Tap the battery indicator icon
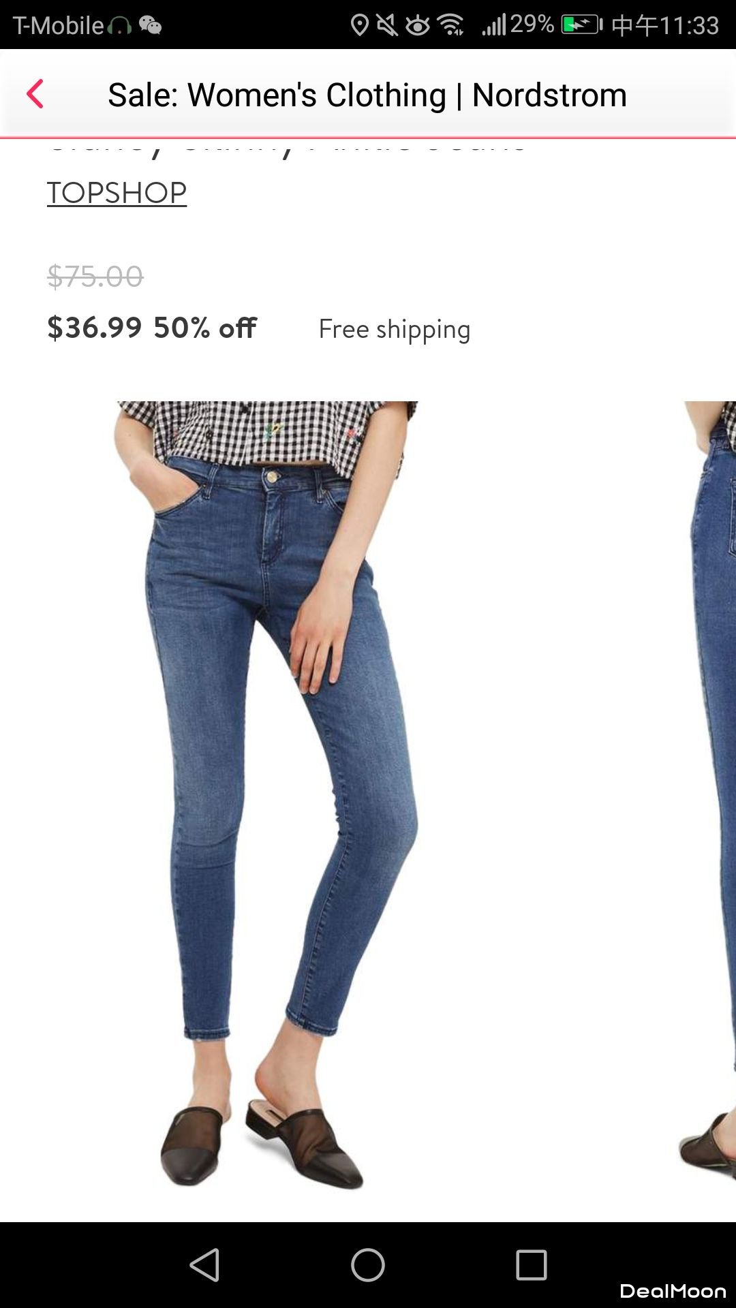The height and width of the screenshot is (1308, 736). 582,25
